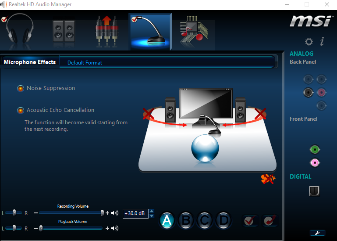
Task: Select preset D button
Action: tap(223, 220)
